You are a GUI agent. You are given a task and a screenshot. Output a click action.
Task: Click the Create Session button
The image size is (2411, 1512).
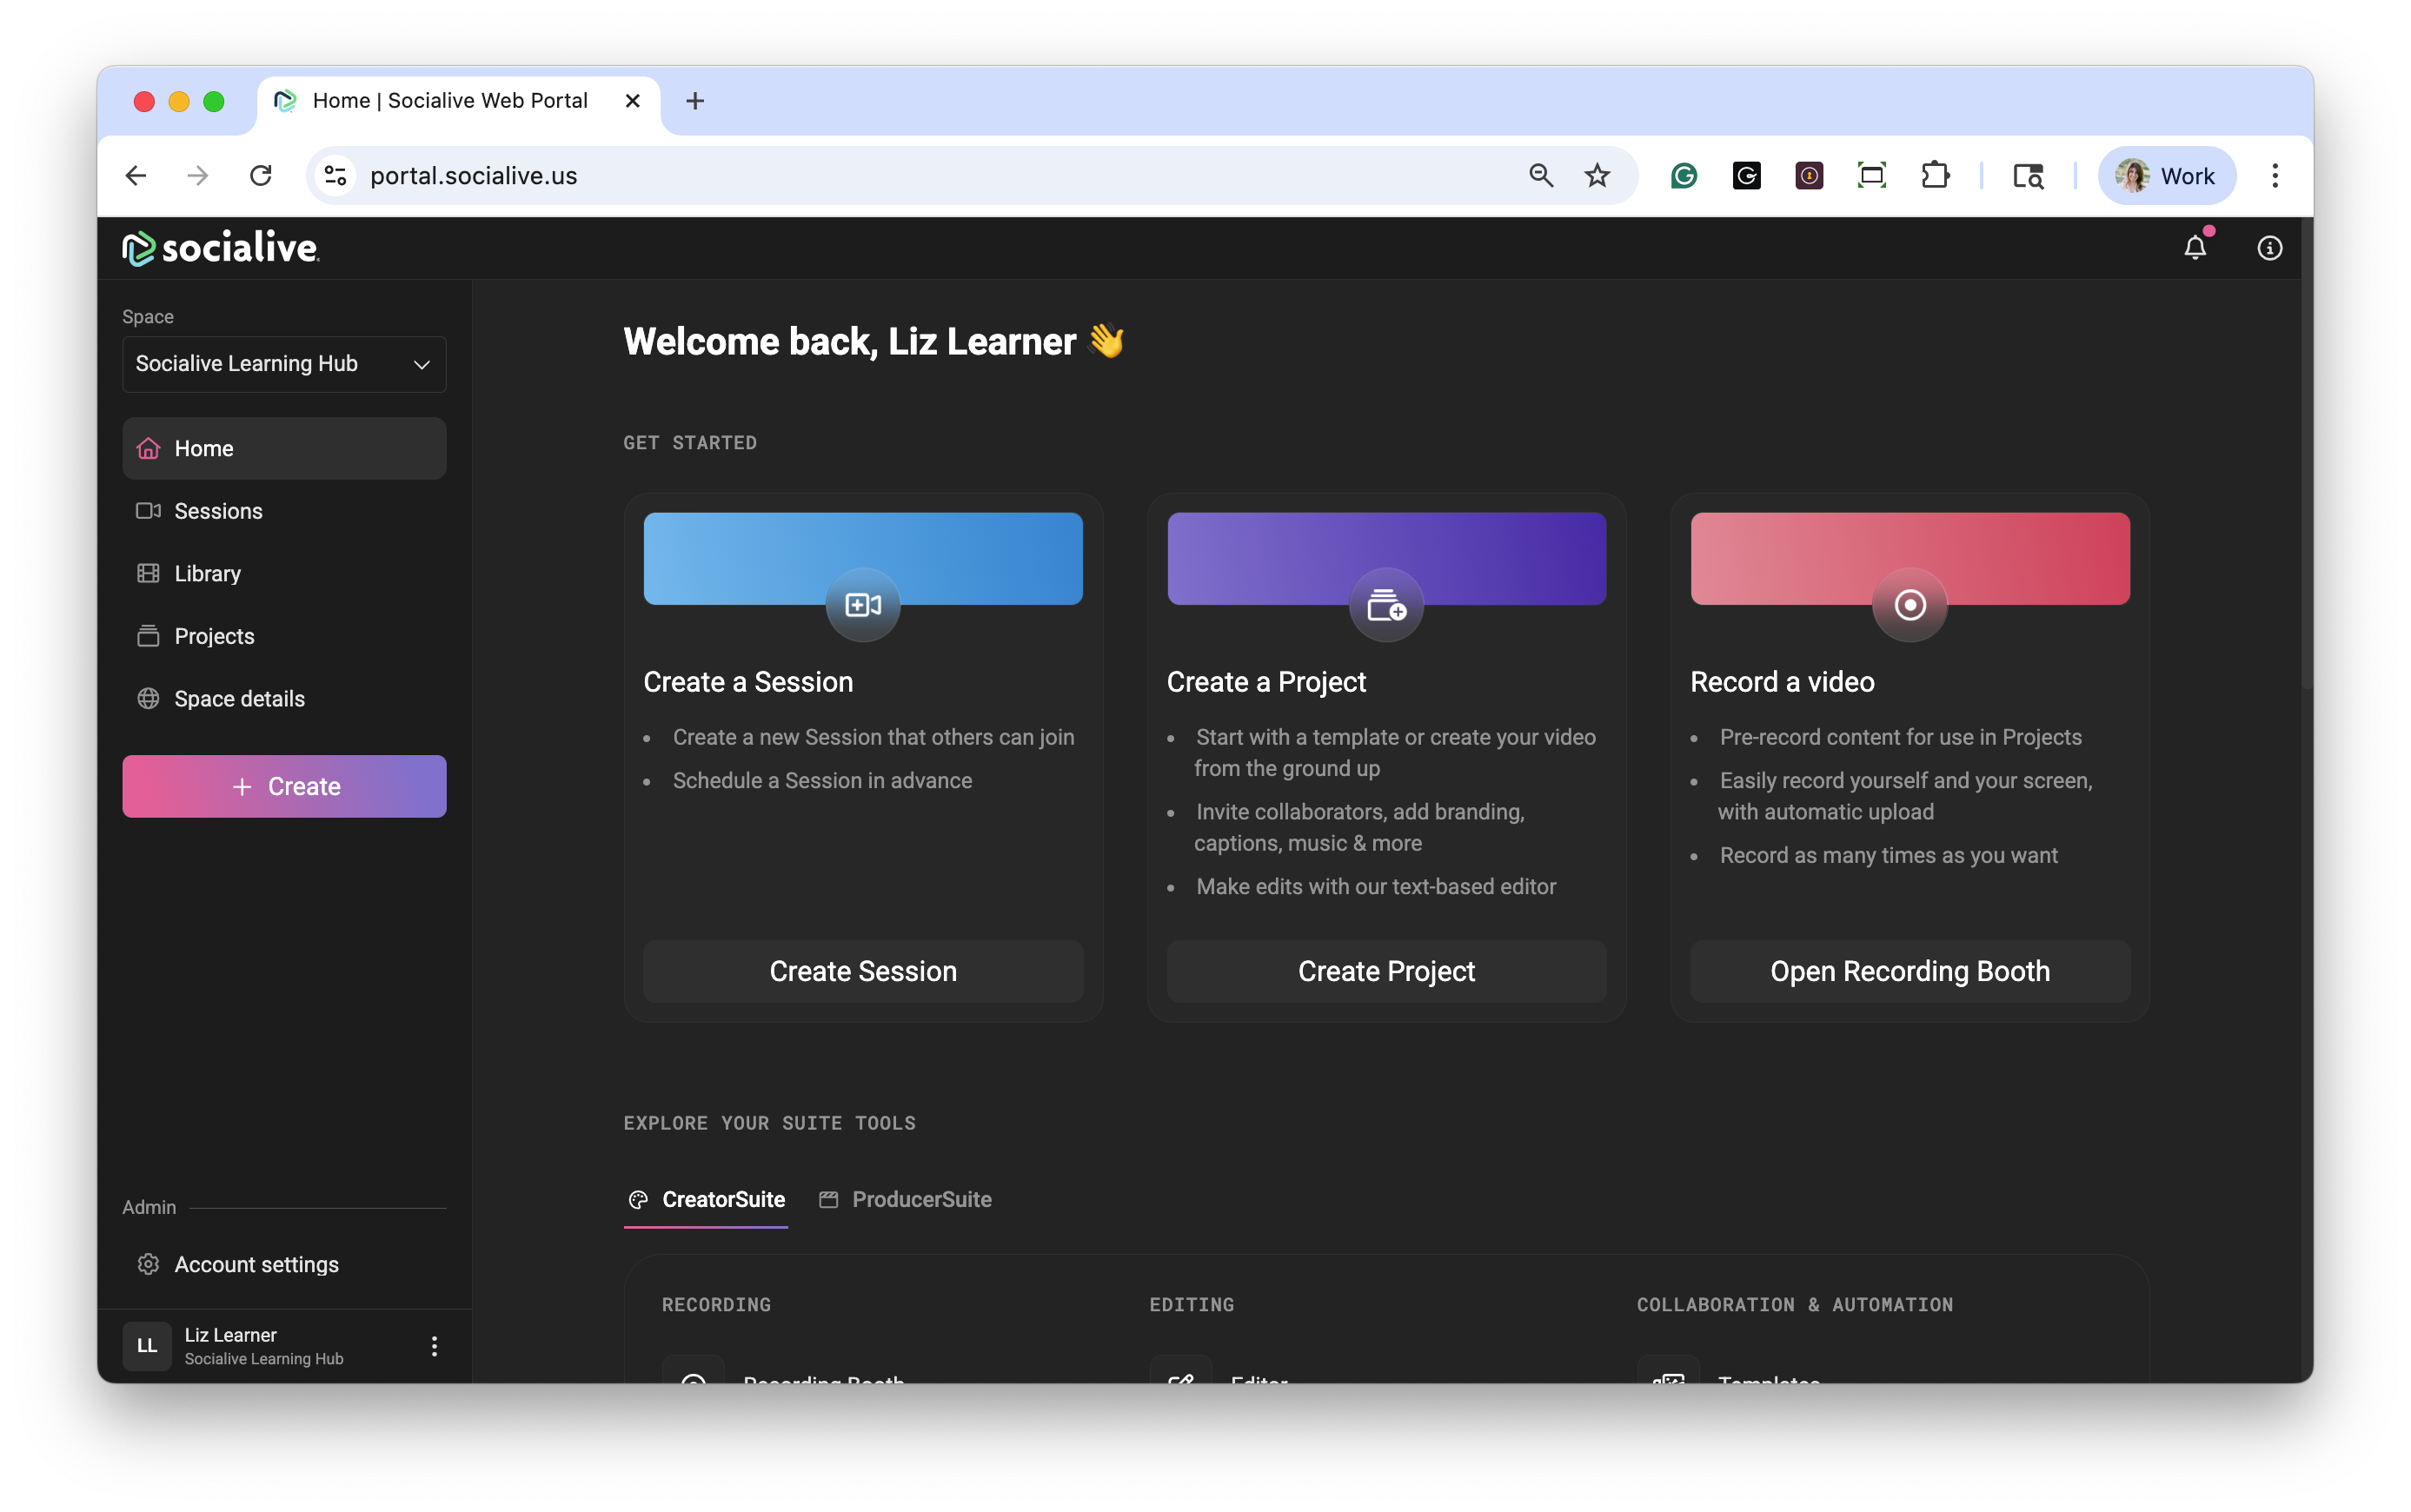pyautogui.click(x=862, y=971)
